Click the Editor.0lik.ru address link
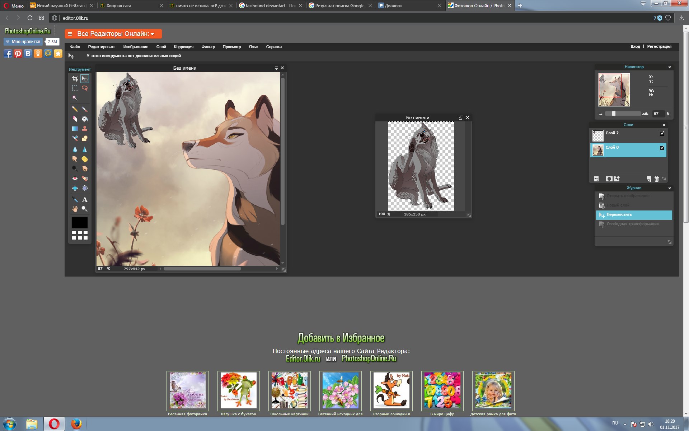This screenshot has width=689, height=431. (303, 358)
